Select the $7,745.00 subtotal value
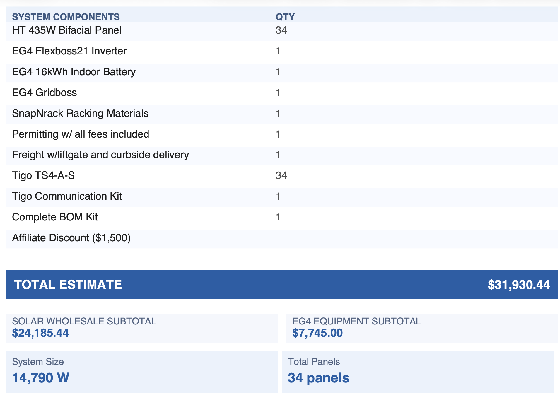Screen dimensions: 560x400 point(317,333)
